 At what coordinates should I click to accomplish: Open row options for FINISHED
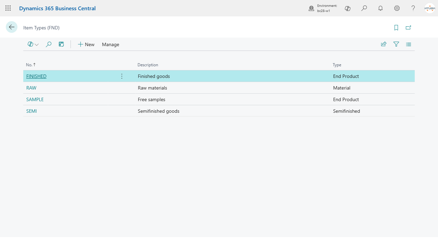tap(122, 76)
